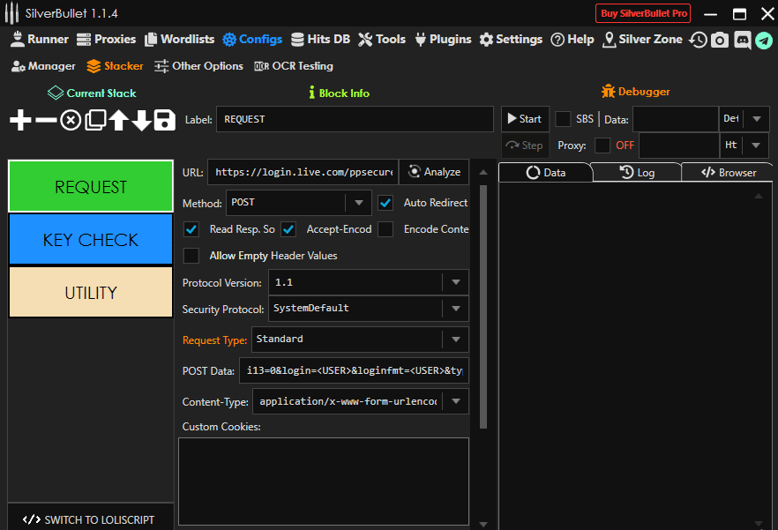Viewport: 778px width, 530px height.
Task: Click the block settings scrollbar thumb
Action: (x=483, y=307)
